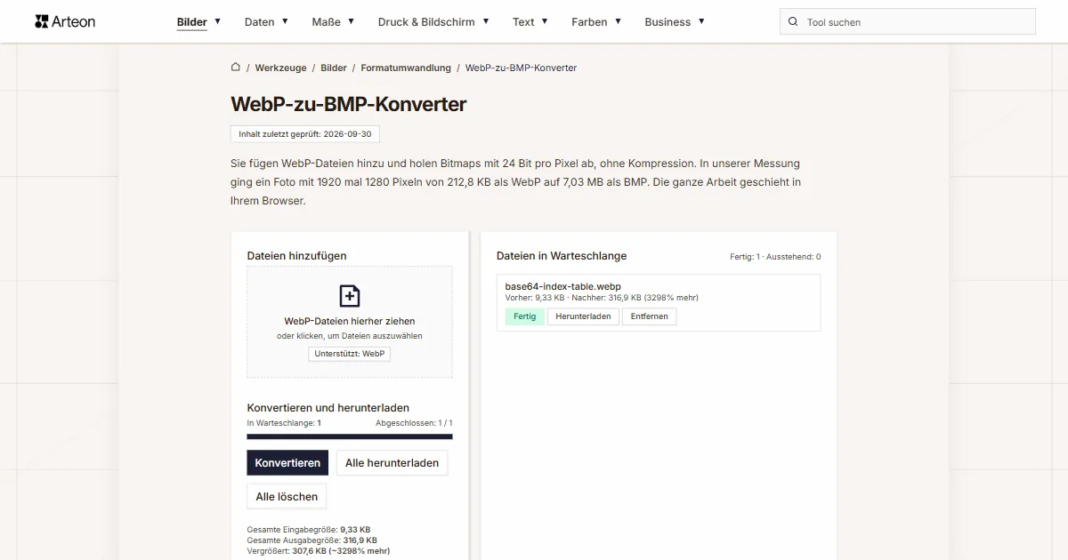Click Gesamte Ausgabegröße: 316,9 KB text
This screenshot has width=1068, height=560.
(x=311, y=540)
